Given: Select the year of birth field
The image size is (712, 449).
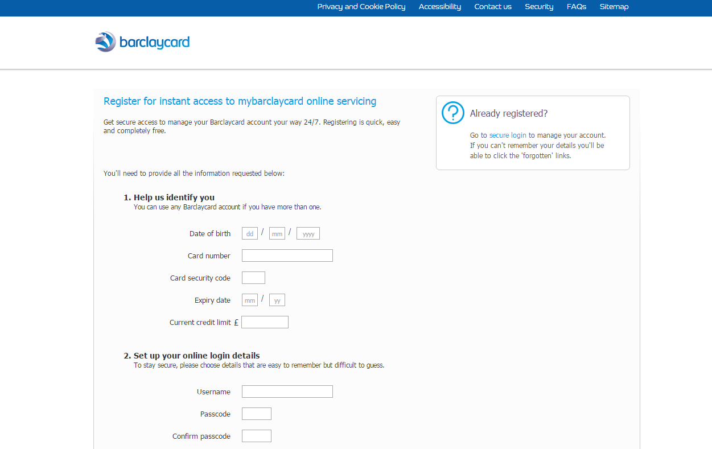Looking at the screenshot, I should (x=307, y=233).
